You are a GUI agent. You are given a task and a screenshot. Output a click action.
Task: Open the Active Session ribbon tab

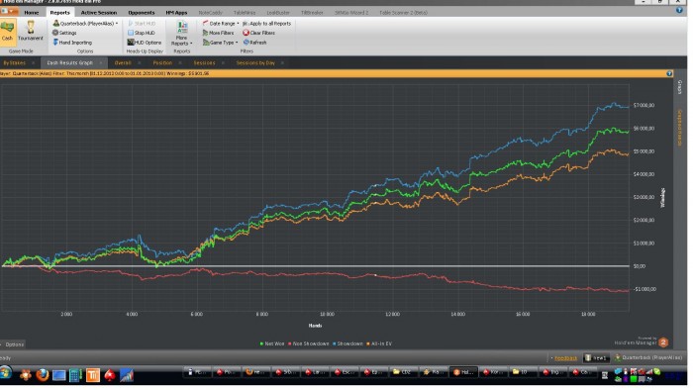pos(99,12)
